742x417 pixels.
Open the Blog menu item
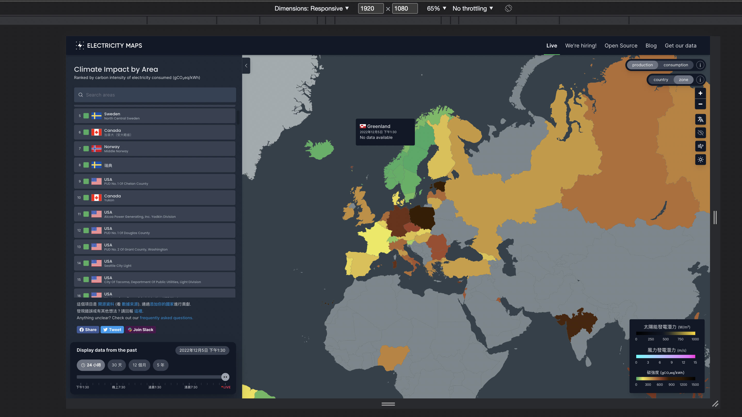(x=651, y=45)
